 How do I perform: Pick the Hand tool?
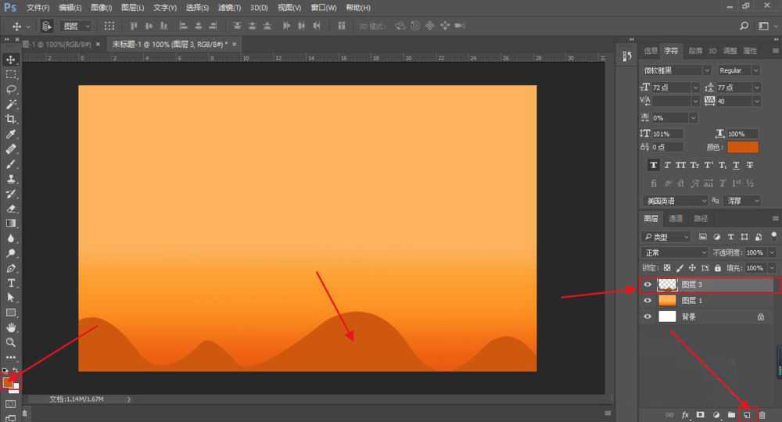coord(11,327)
